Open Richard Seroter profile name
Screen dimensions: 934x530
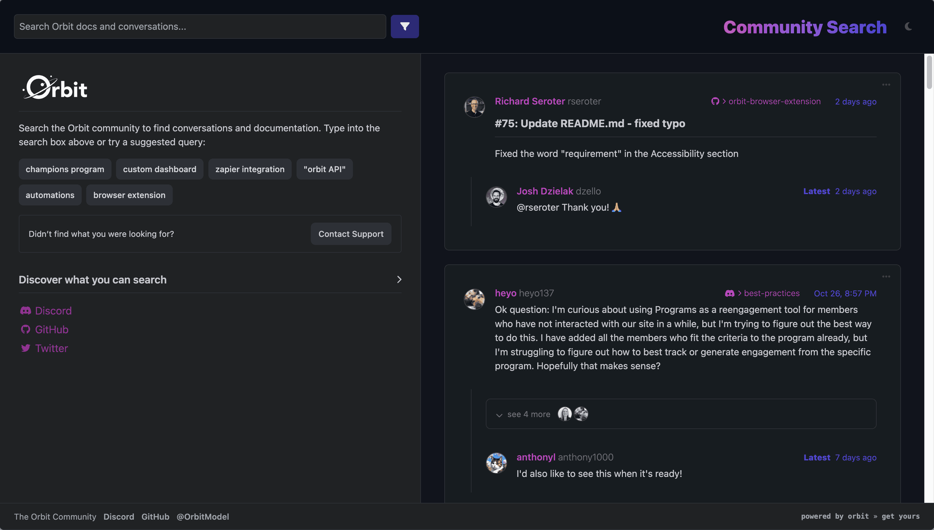coord(530,101)
